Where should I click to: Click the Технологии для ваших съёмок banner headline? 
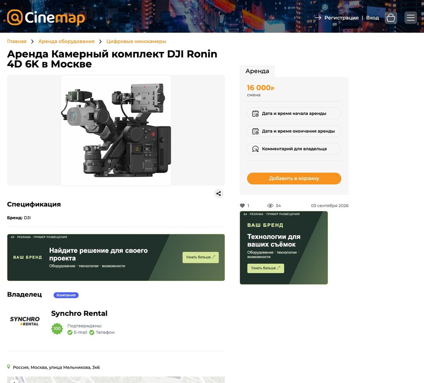click(x=274, y=241)
